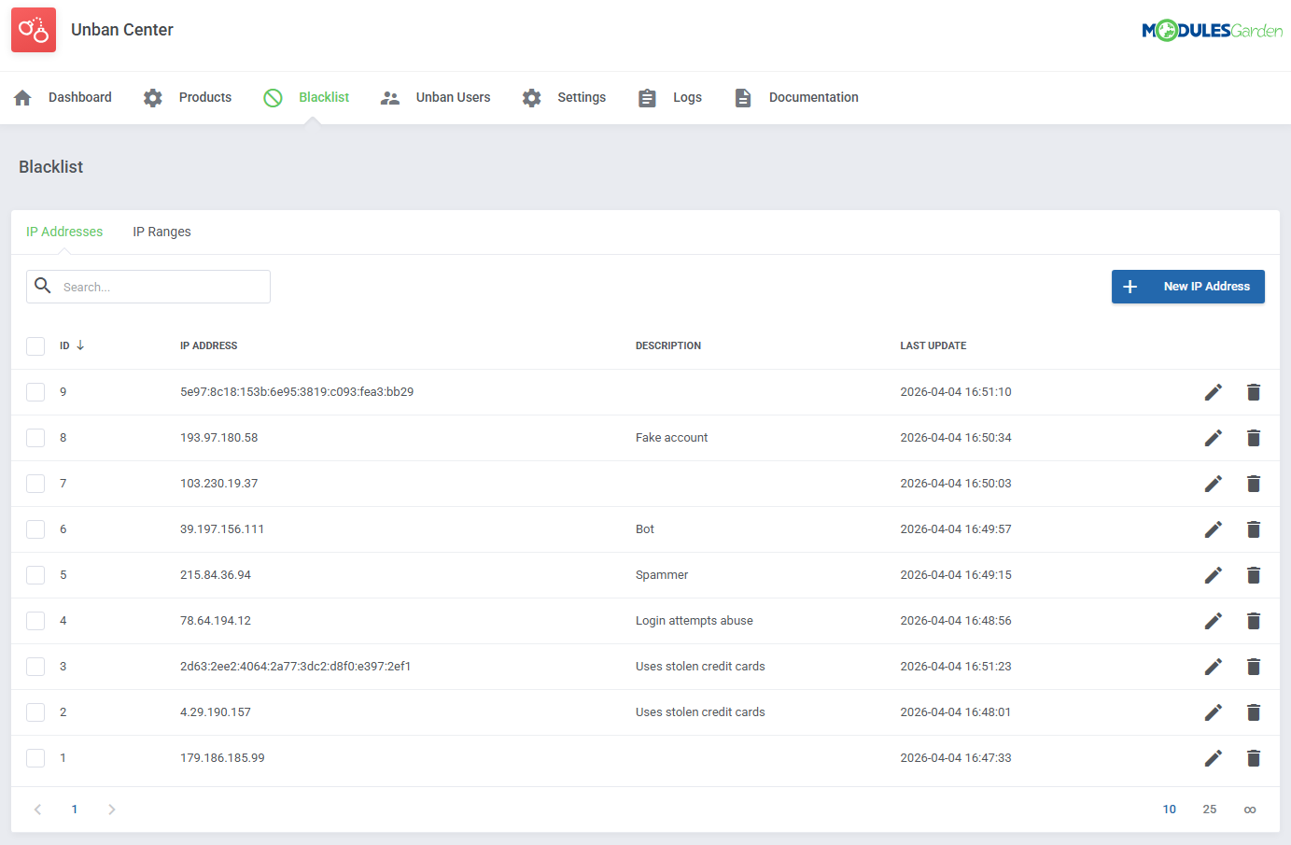Select the Blacklist prohibition icon
This screenshot has height=845, width=1291.
[273, 96]
